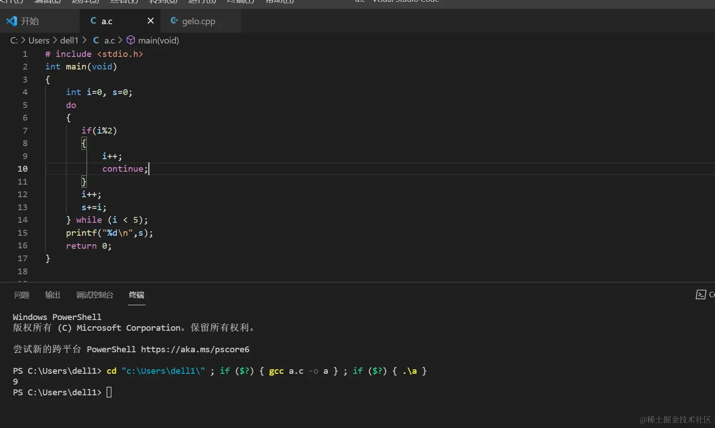715x428 pixels.
Task: Click the "continue;" statement
Action: [125, 169]
